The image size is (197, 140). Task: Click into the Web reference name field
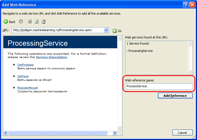tap(159, 86)
